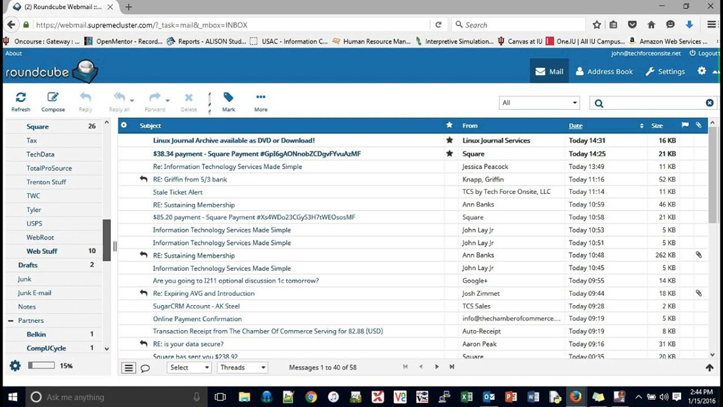
Task: Click the folder actions gear icon
Action: click(x=15, y=366)
